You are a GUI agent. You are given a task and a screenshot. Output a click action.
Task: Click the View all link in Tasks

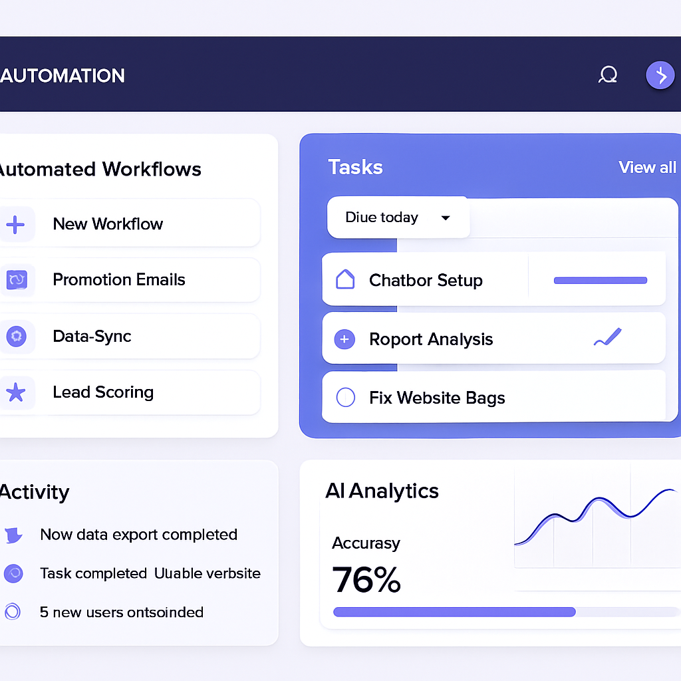click(x=646, y=168)
